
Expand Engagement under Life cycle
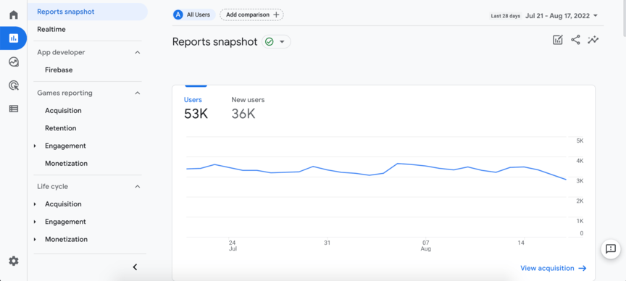pyautogui.click(x=35, y=222)
